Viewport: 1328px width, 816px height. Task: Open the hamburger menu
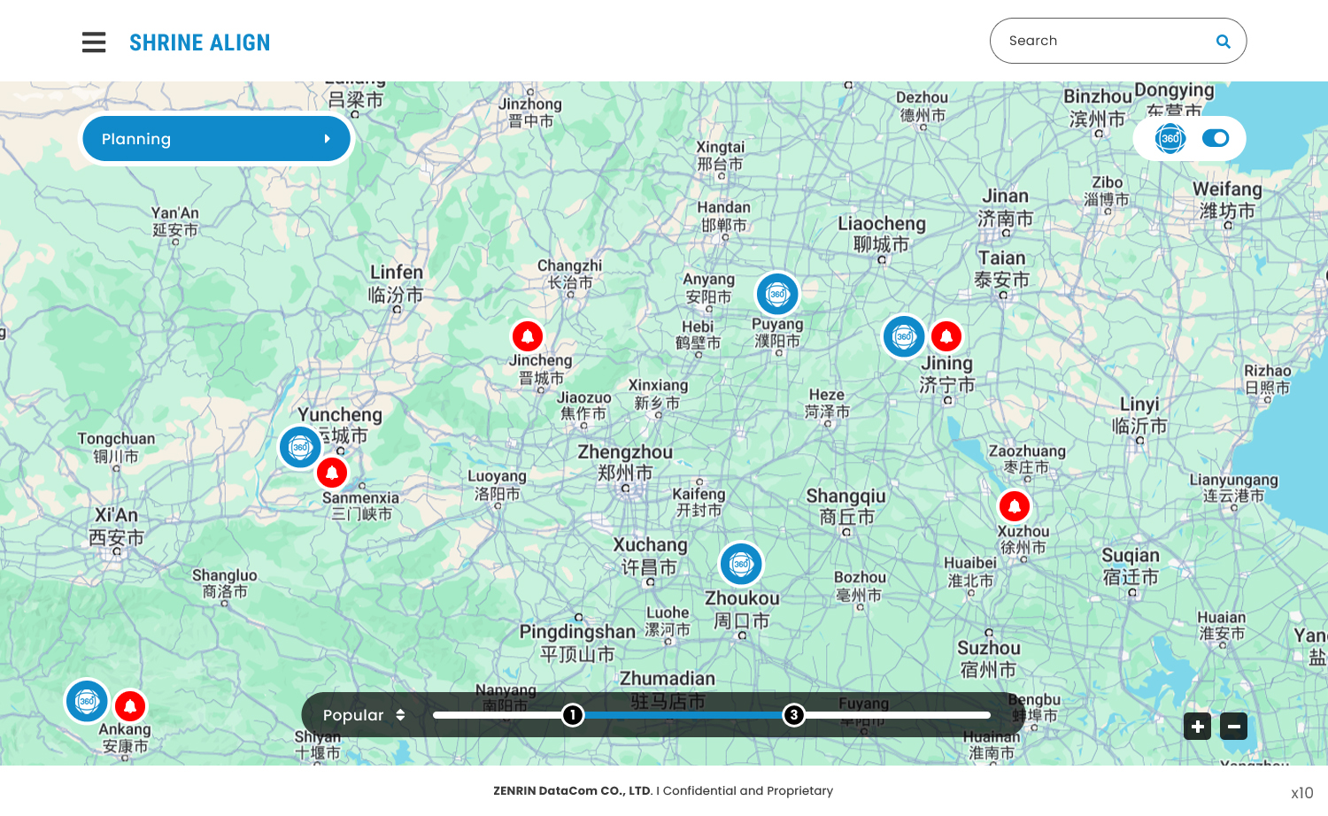[94, 42]
